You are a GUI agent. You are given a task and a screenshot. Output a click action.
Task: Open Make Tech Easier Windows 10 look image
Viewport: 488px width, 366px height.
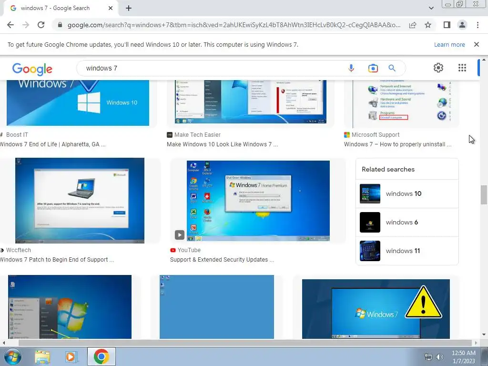tap(251, 102)
